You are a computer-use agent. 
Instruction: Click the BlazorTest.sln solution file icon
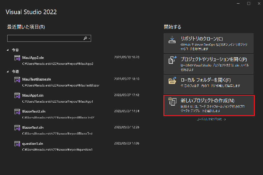coord(17,128)
